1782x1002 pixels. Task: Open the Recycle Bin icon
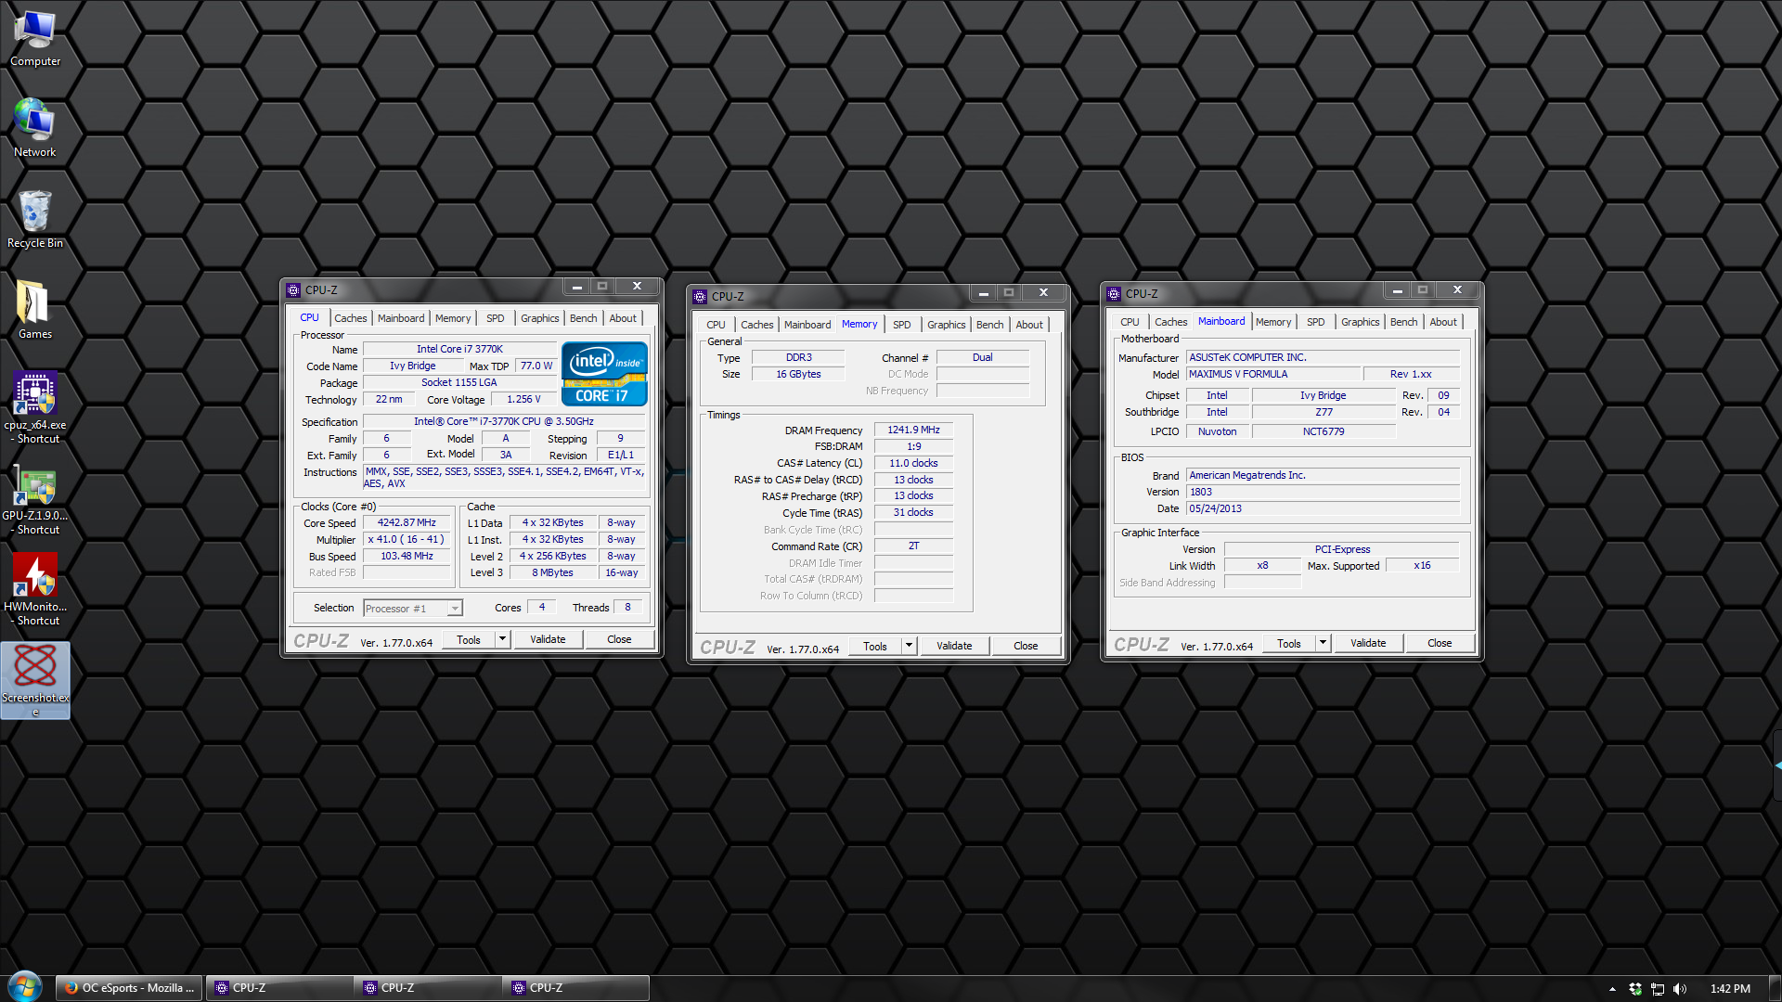[35, 219]
